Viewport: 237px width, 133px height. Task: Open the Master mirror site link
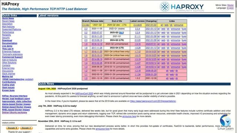[230, 5]
